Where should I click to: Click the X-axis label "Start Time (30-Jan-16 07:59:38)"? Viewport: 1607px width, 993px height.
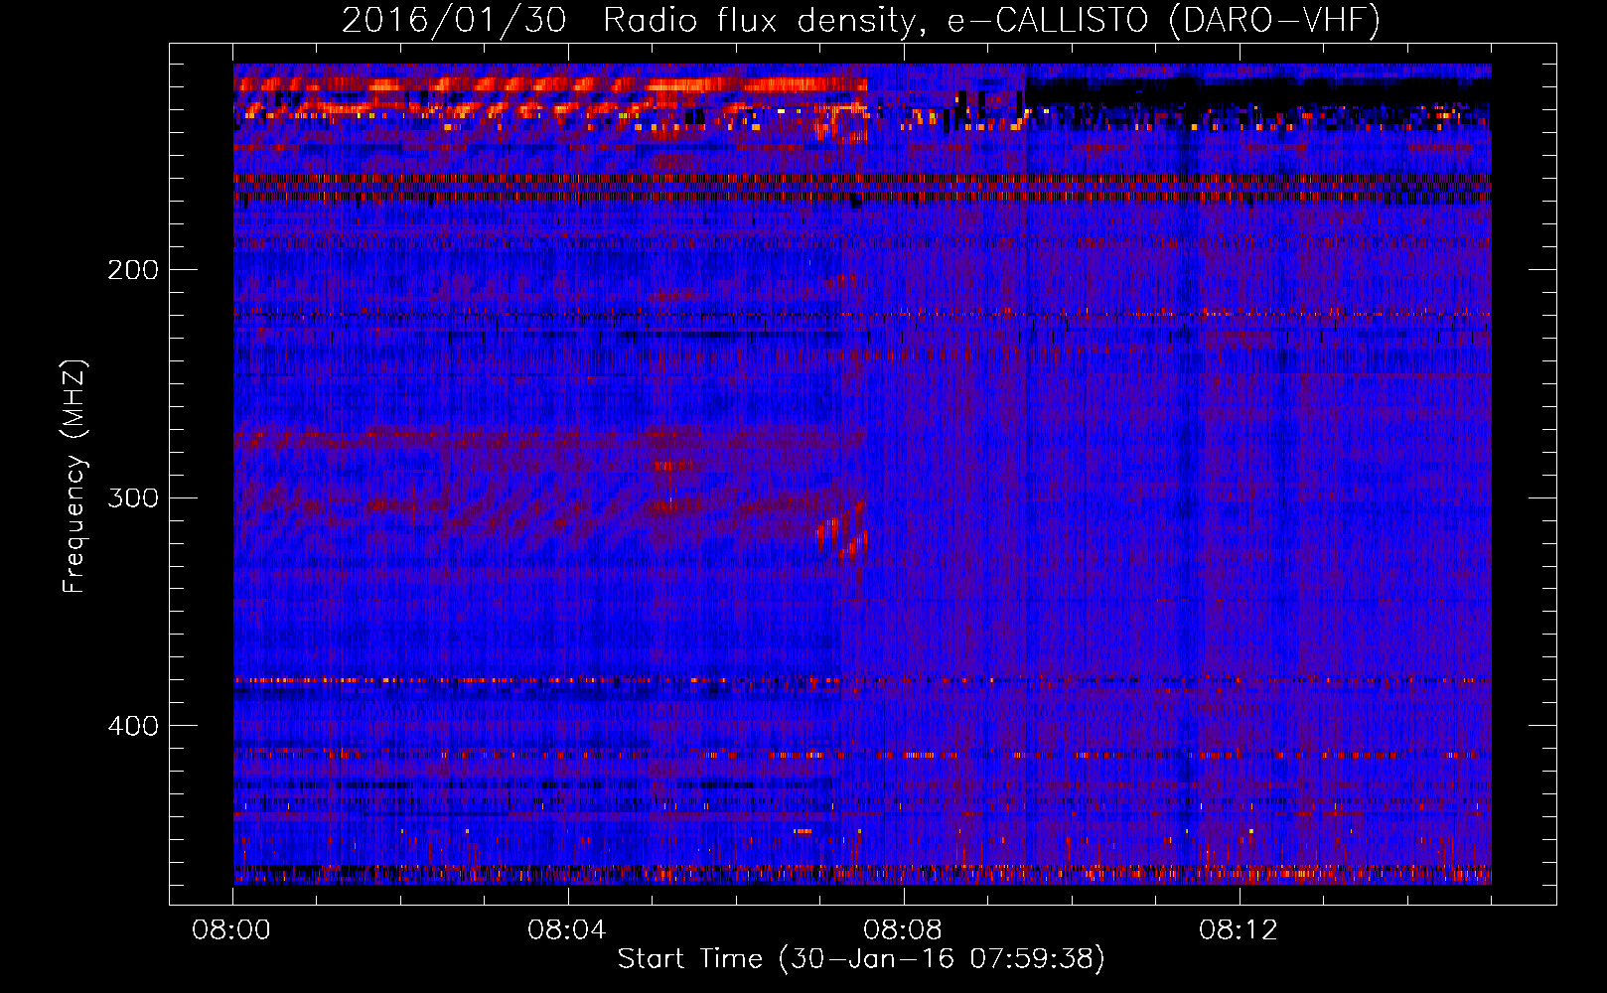[861, 959]
